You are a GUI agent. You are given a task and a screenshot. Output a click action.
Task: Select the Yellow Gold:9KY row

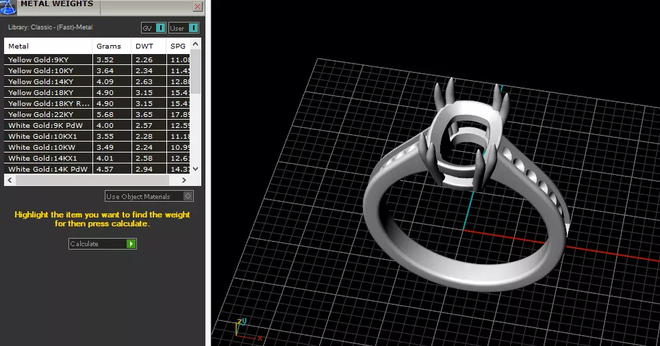pos(97,59)
